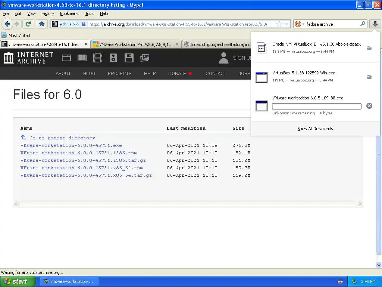This screenshot has width=382, height=287.
Task: Bookmark this page with the star icon
Action: tap(279, 24)
